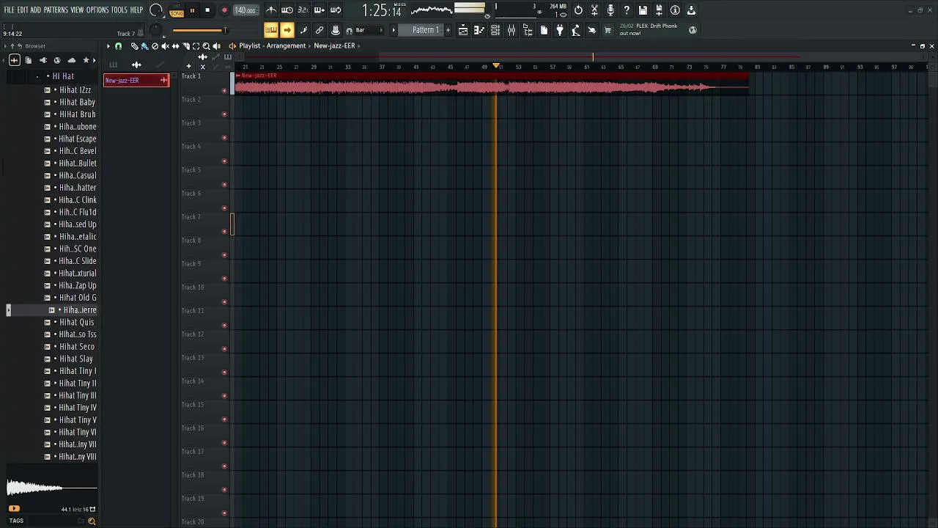Screen dimensions: 938x528
Task: Open the EDIT menu
Action: point(23,10)
